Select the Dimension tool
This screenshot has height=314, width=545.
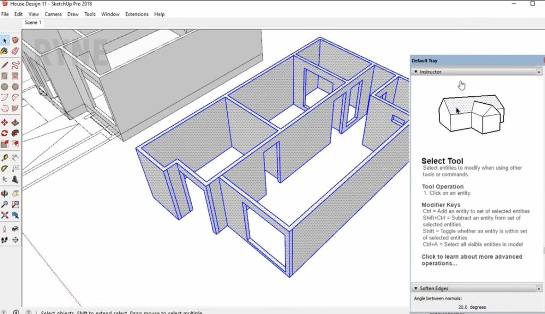(x=15, y=158)
